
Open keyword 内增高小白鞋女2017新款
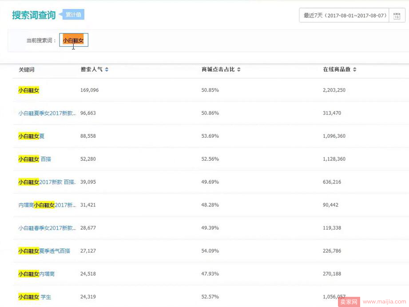47,205
